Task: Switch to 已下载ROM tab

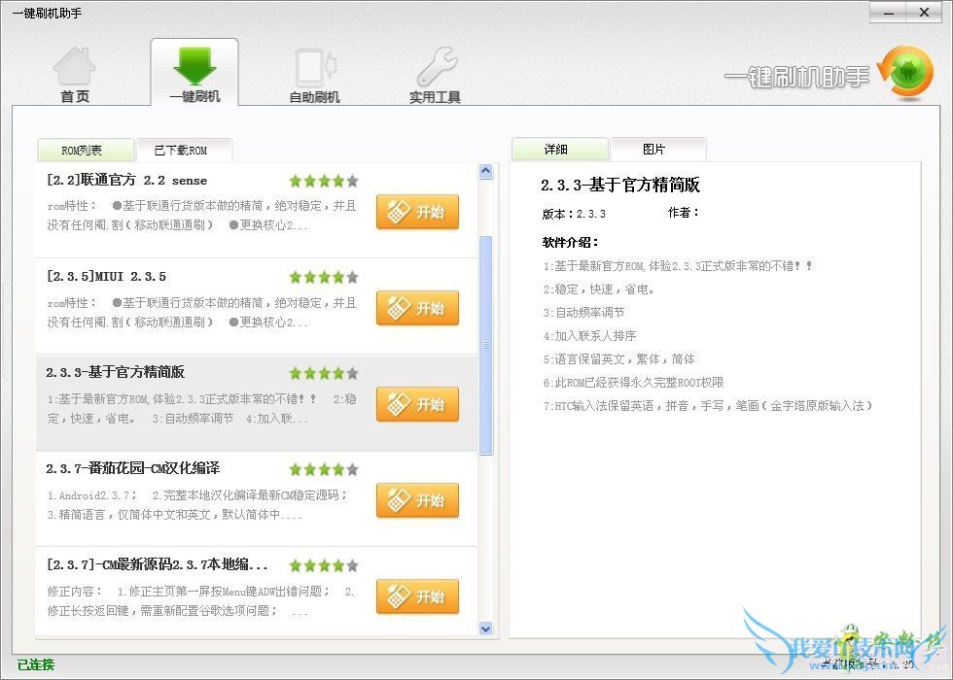Action: [x=184, y=150]
